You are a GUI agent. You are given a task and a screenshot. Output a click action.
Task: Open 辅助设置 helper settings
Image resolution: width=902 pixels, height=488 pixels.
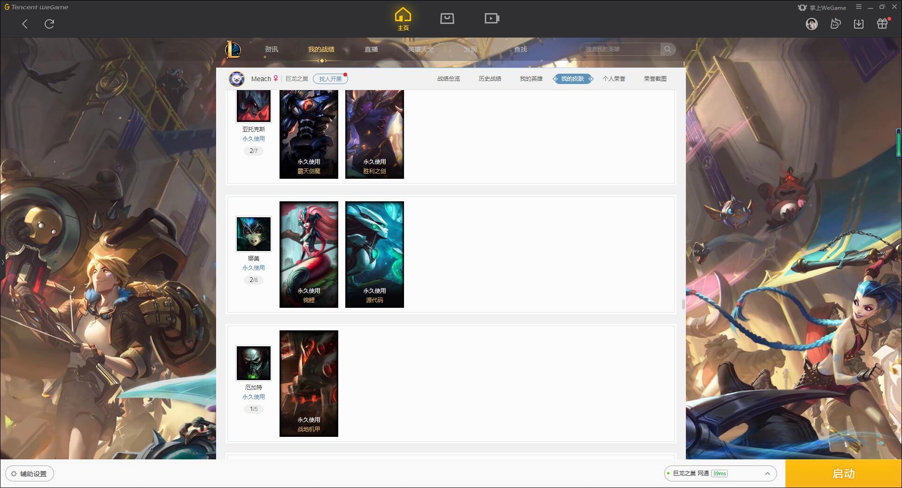[30, 474]
